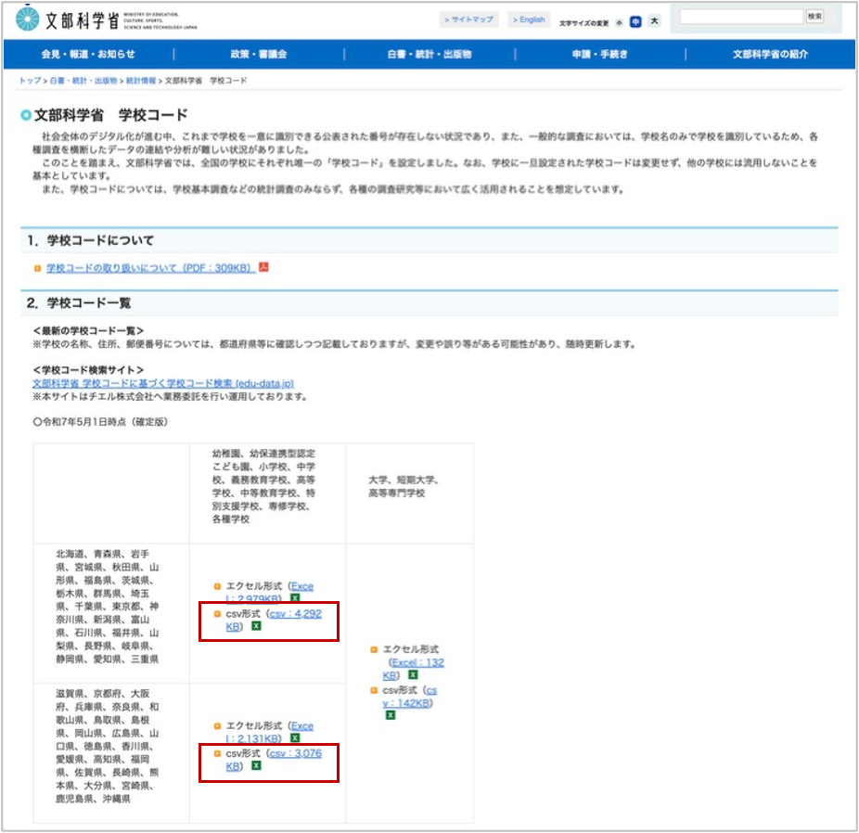Screen dimensions: 859x833
Task: Set font size to small (小)
Action: click(619, 21)
